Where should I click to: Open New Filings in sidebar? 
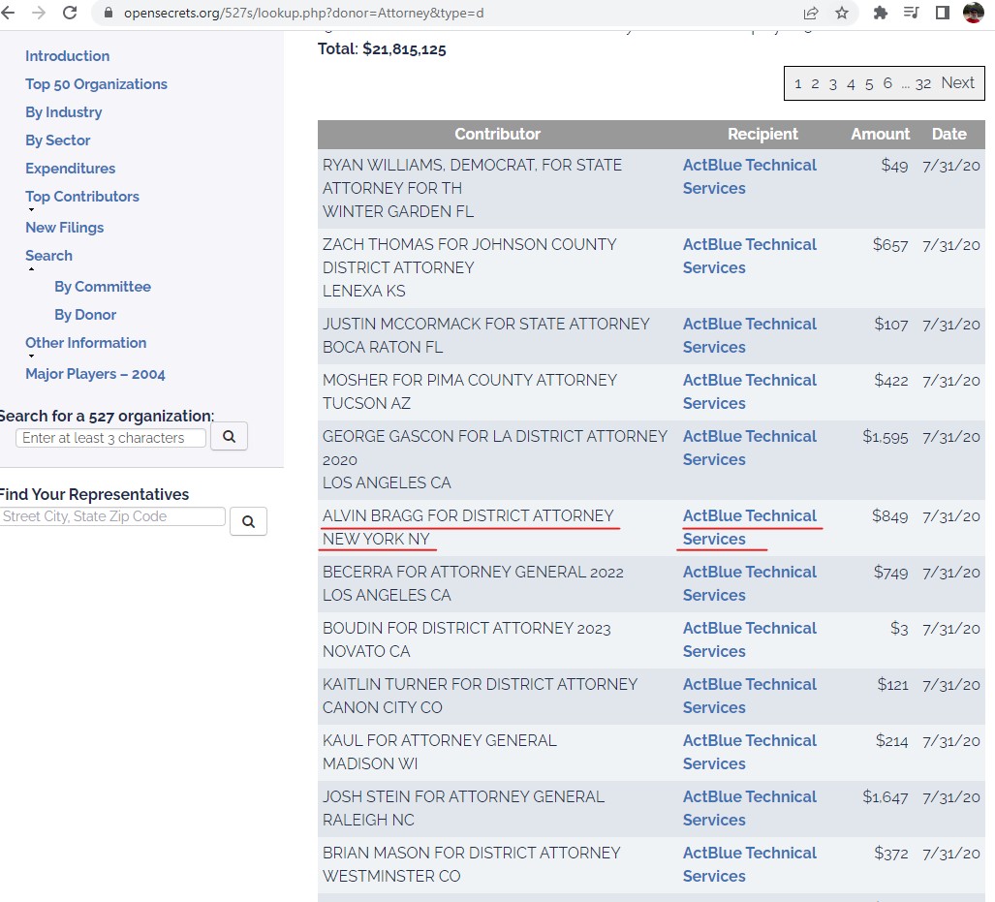pyautogui.click(x=65, y=228)
